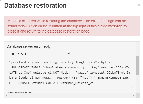Click the horizontal scrollbar right arrow
Viewport: 143px width, 104px height.
(134, 96)
